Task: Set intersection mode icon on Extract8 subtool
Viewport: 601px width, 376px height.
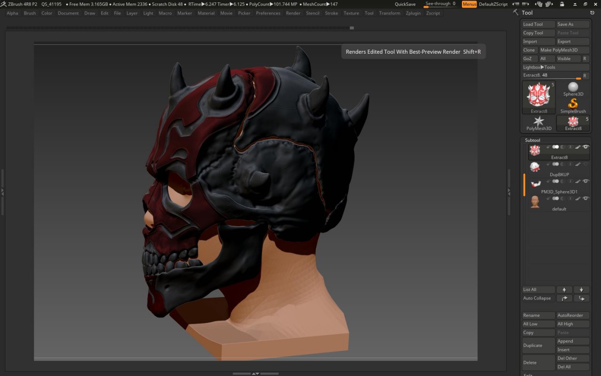Action: [x=570, y=147]
